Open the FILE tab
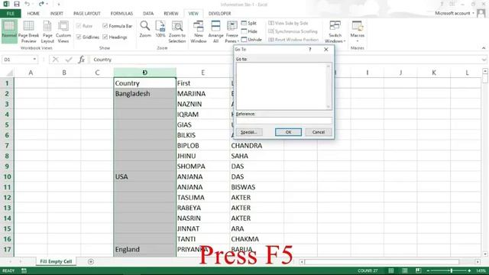The image size is (489, 275). 10,14
